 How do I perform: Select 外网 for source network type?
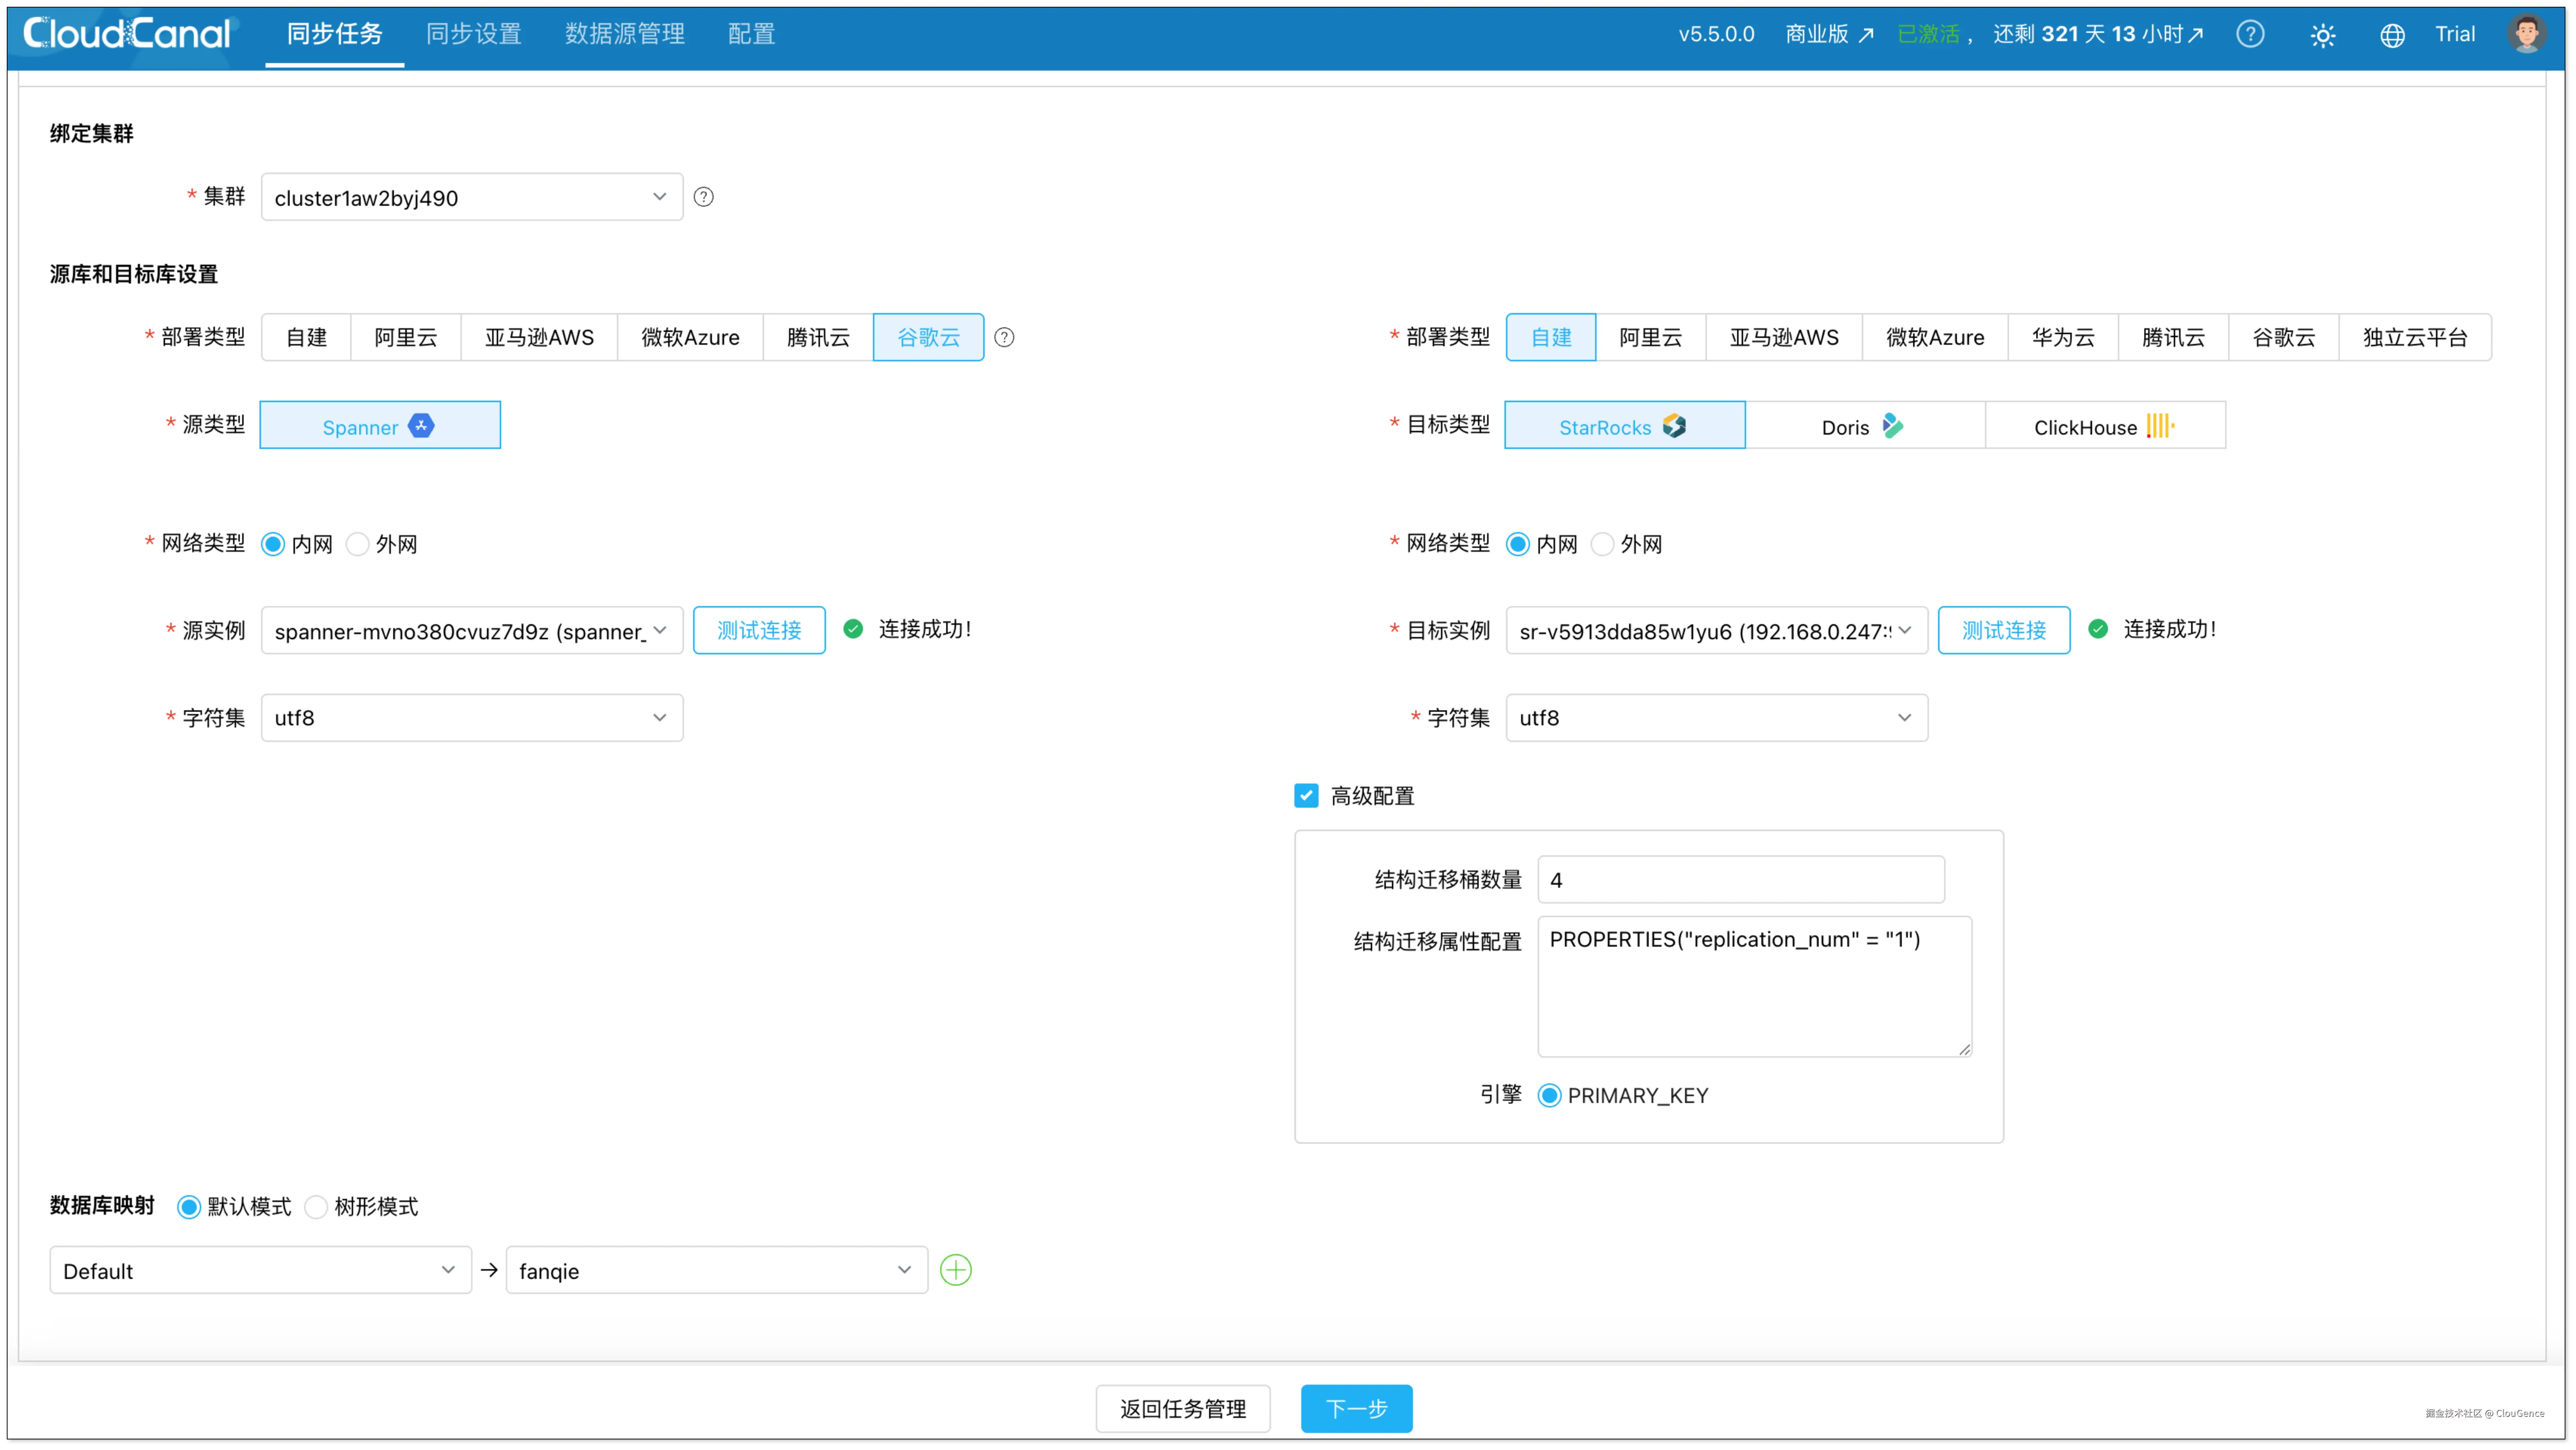[358, 544]
